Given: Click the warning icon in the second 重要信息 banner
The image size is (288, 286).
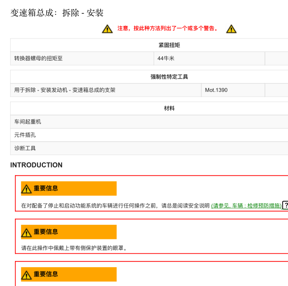Looking at the screenshot, I should pyautogui.click(x=26, y=233).
